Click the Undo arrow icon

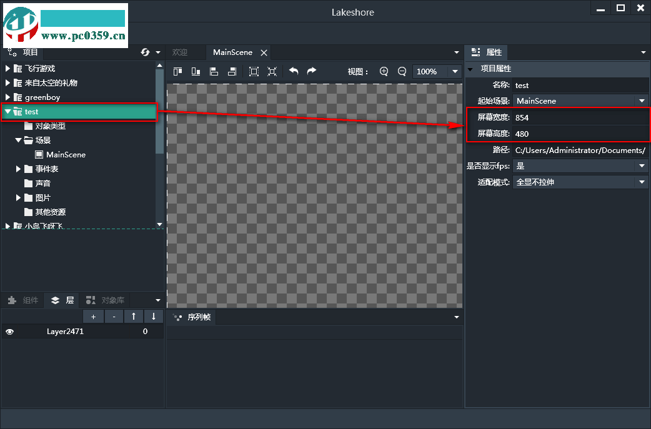293,71
